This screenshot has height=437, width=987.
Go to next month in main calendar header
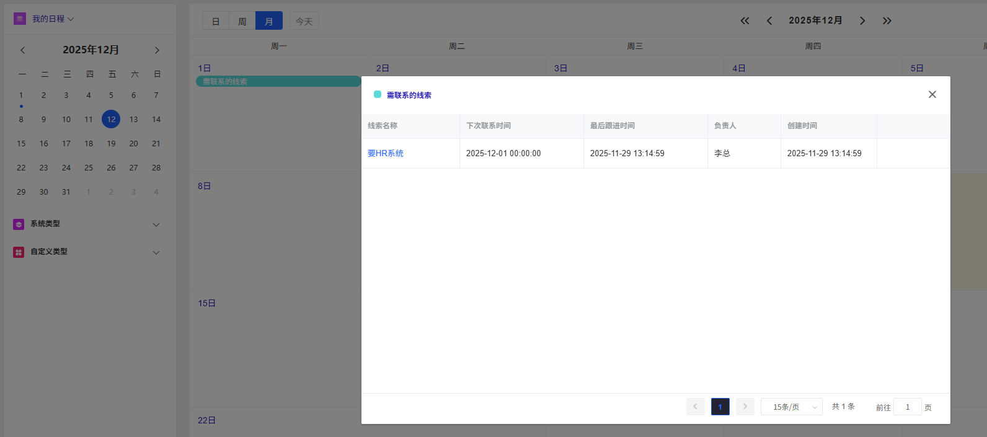coord(862,21)
